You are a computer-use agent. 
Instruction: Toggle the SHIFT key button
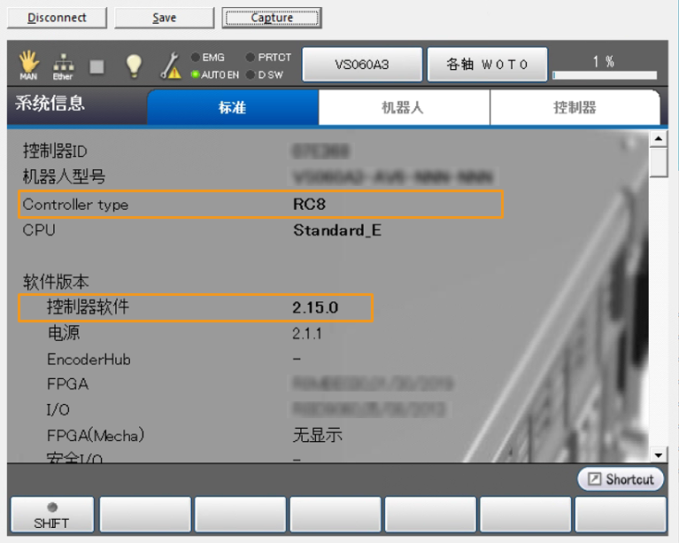pyautogui.click(x=52, y=515)
